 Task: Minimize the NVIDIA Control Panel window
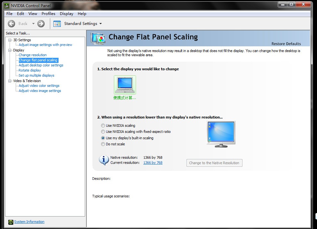click(283, 4)
